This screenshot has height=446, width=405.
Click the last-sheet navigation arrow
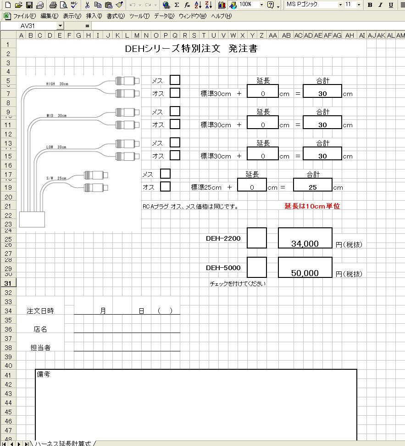[x=26, y=443]
